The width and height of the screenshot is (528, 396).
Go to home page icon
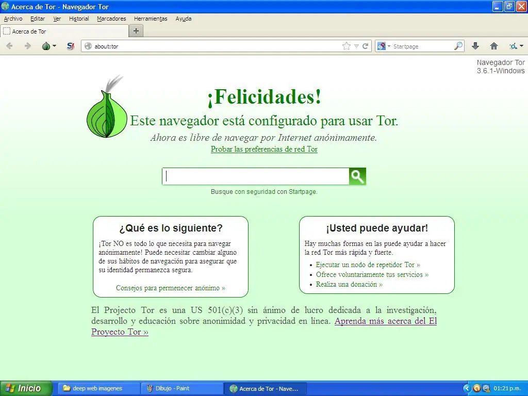click(493, 46)
